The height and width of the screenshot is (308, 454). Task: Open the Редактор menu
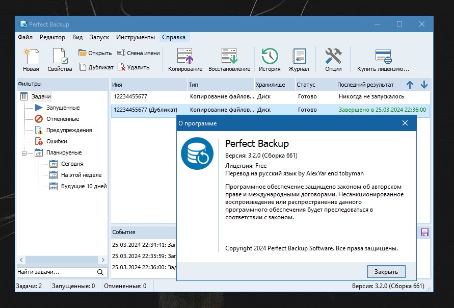click(x=52, y=37)
